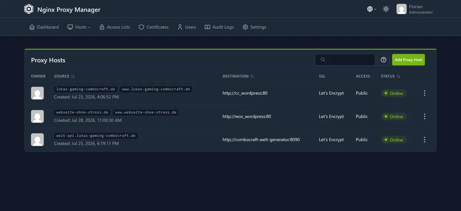Click the Audit Logs book icon

tap(207, 27)
